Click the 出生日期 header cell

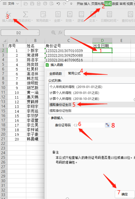click(102, 46)
